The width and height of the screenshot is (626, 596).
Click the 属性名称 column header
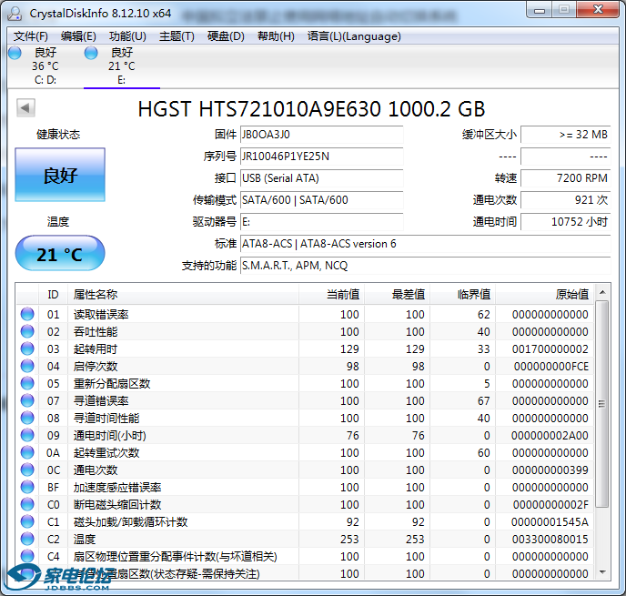(183, 295)
